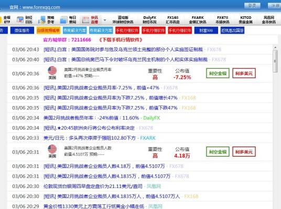Switch to FX168 汇市讯息 feed
The image size is (281, 209).
173,20
